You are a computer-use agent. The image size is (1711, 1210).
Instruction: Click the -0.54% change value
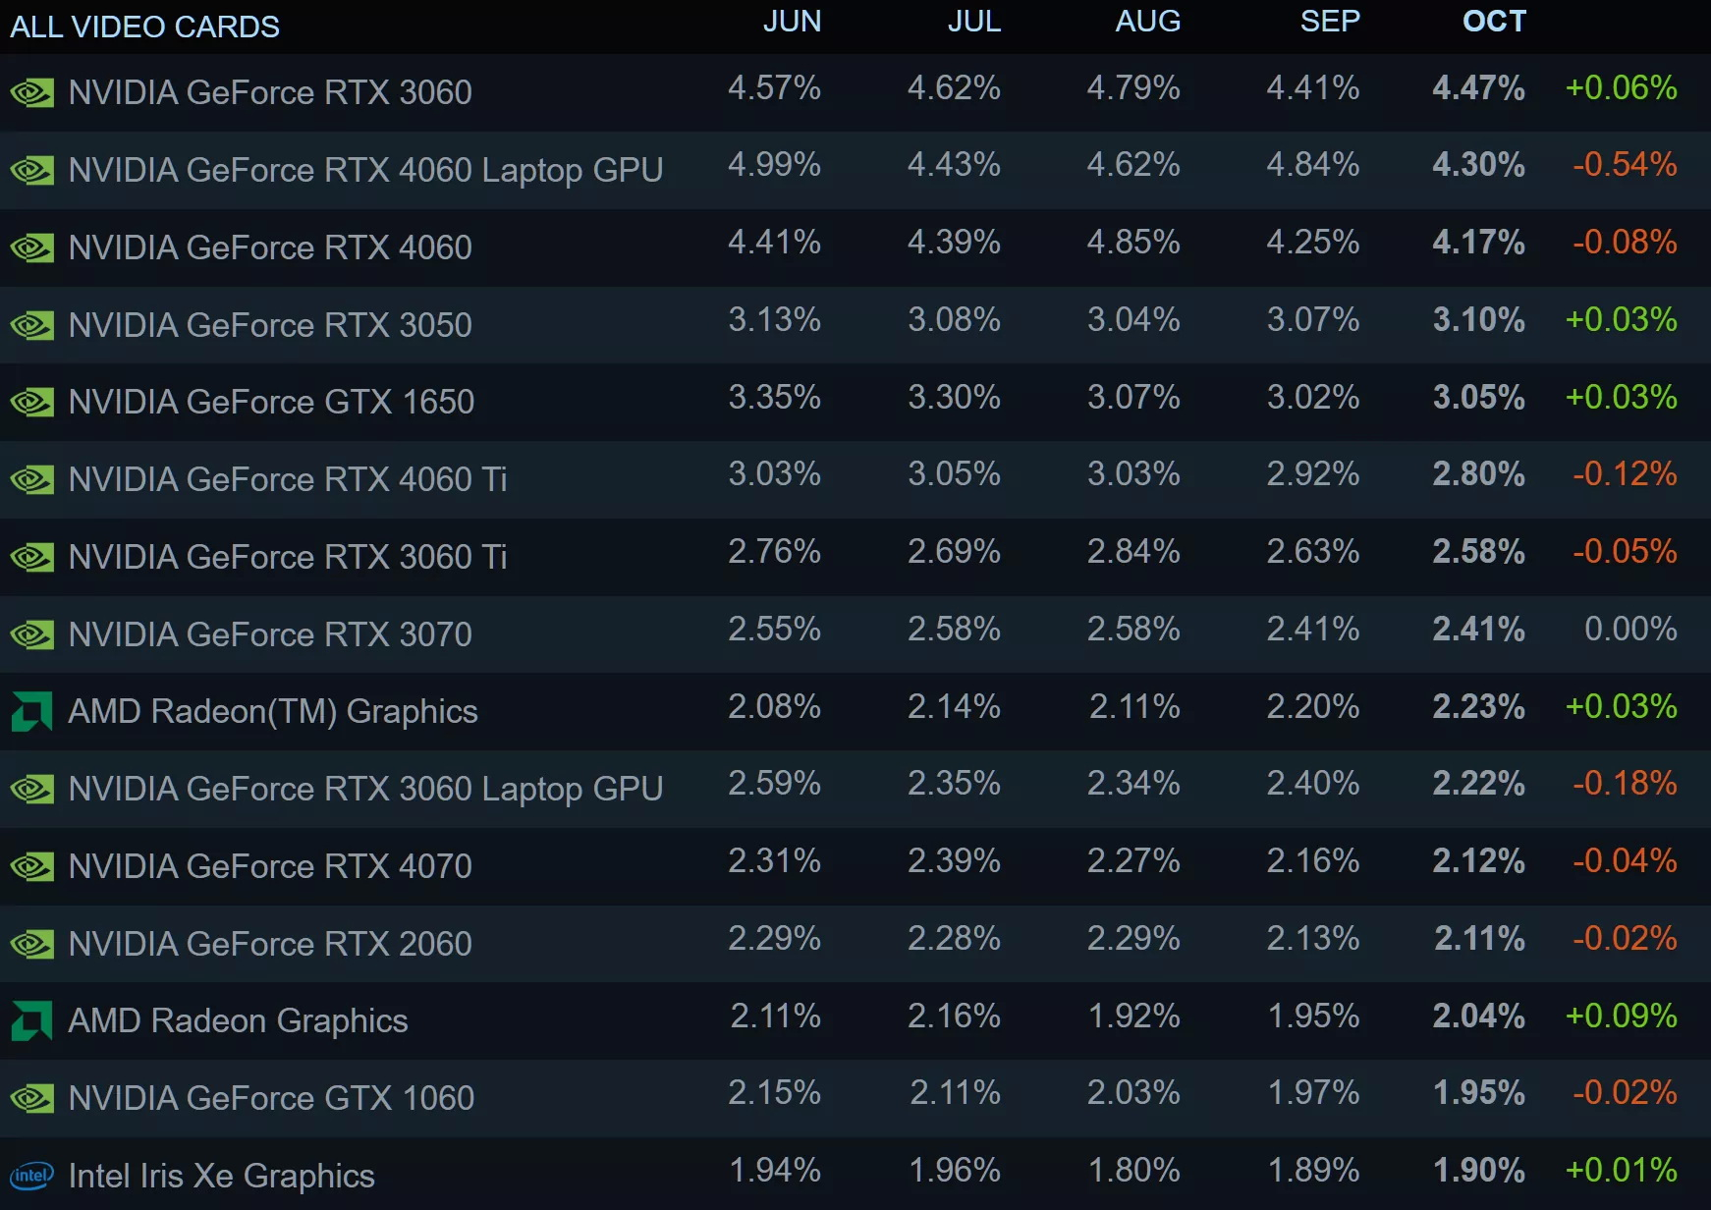[x=1624, y=164]
